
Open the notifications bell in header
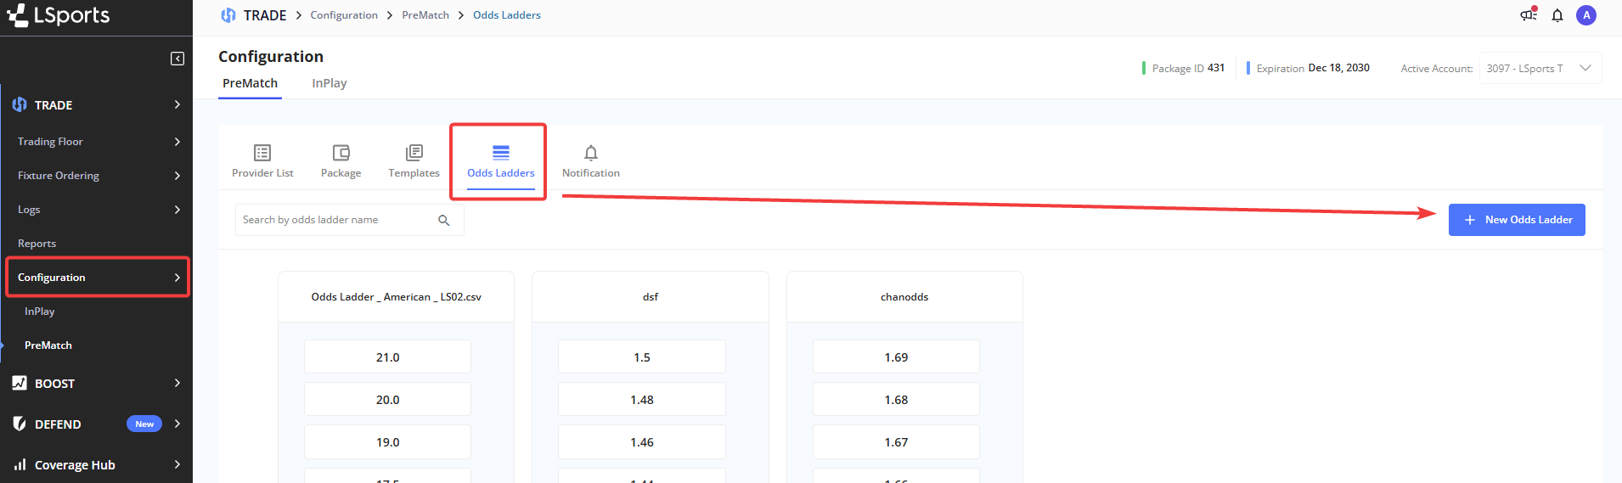1557,15
